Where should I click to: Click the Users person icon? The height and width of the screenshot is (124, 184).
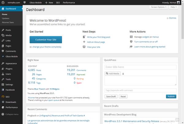3,74
